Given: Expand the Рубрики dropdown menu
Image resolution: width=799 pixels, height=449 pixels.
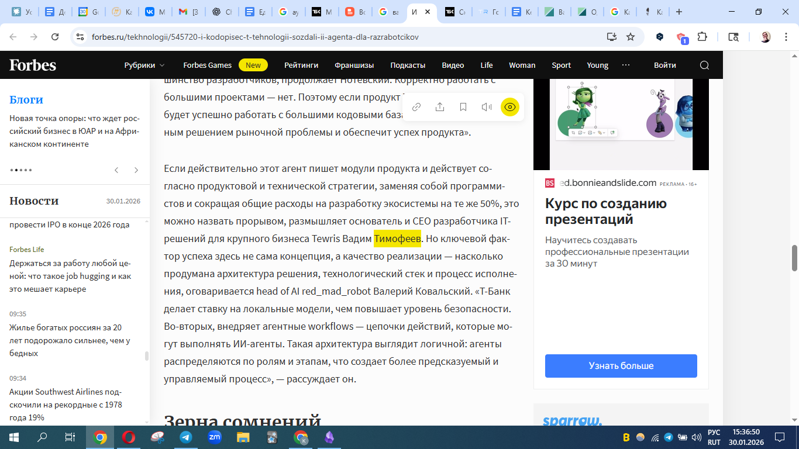Looking at the screenshot, I should (x=144, y=65).
